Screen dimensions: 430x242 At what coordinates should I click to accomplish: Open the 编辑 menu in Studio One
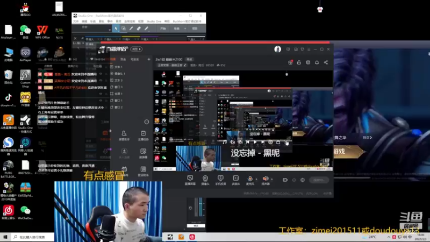click(x=84, y=22)
